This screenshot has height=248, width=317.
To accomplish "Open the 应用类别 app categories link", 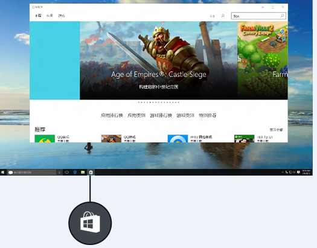I will 136,115.
